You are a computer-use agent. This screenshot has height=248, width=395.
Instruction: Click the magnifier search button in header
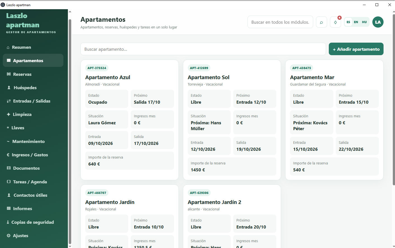pos(322,22)
